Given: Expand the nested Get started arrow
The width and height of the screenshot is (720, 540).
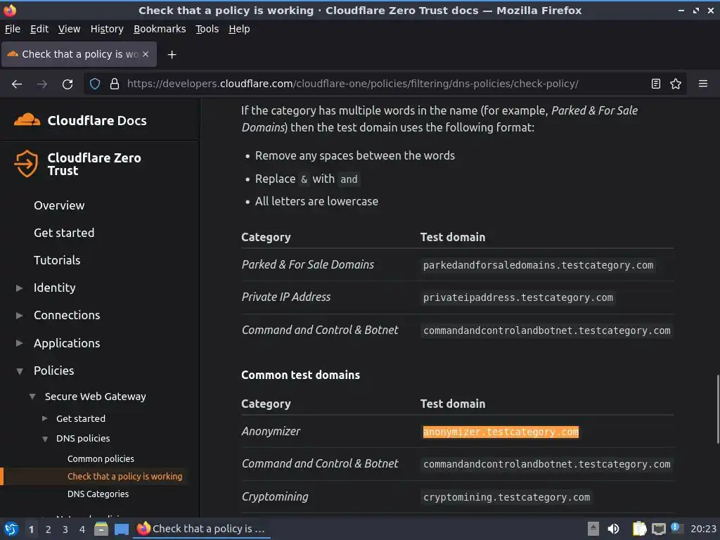Looking at the screenshot, I should (44, 418).
